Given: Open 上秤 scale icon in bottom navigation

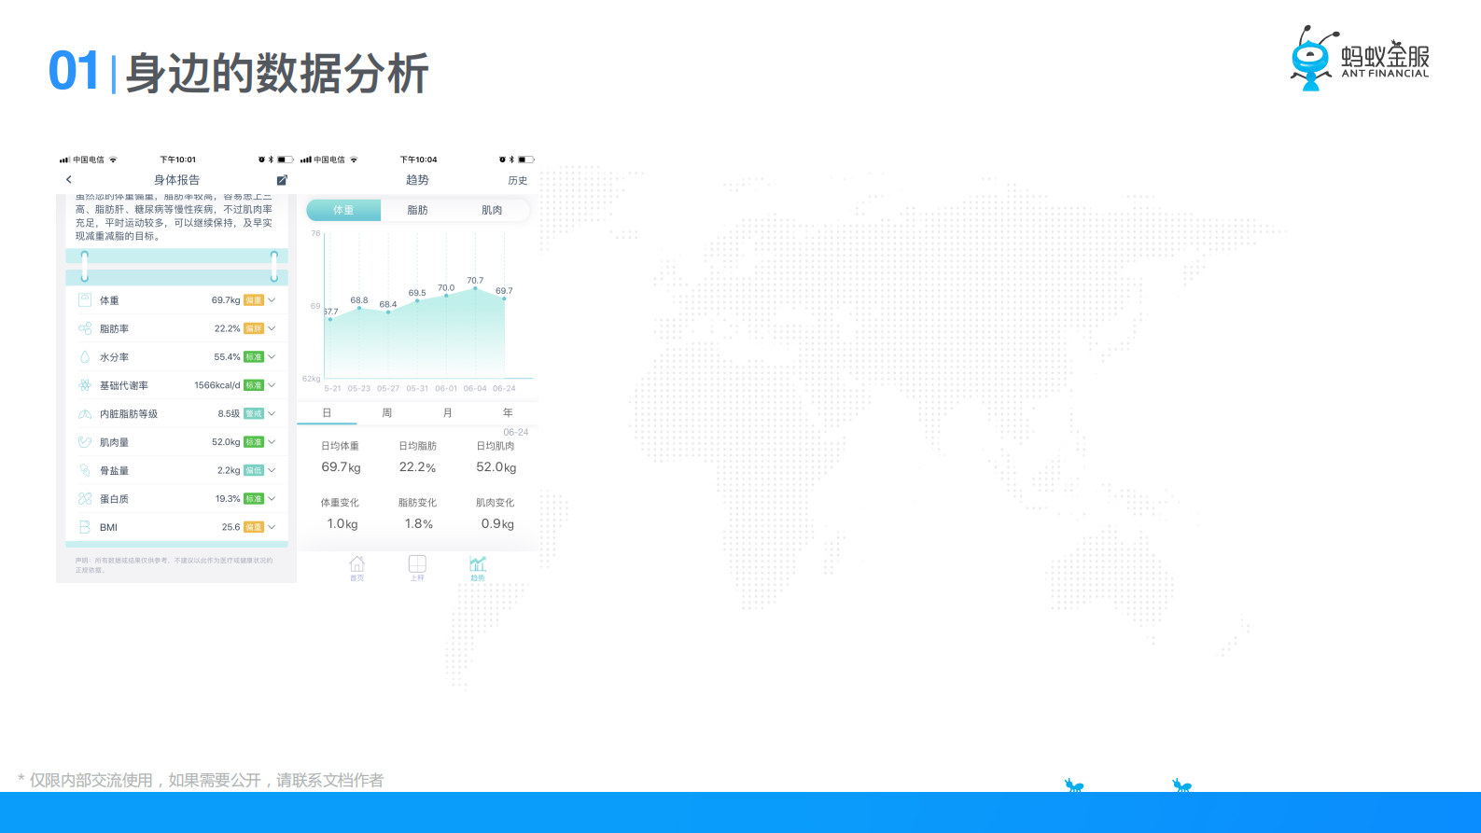Looking at the screenshot, I should pos(417,568).
